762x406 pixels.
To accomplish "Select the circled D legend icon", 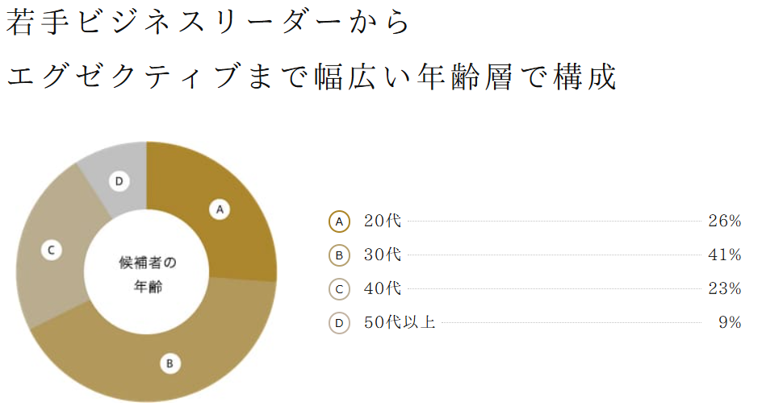I will (339, 323).
